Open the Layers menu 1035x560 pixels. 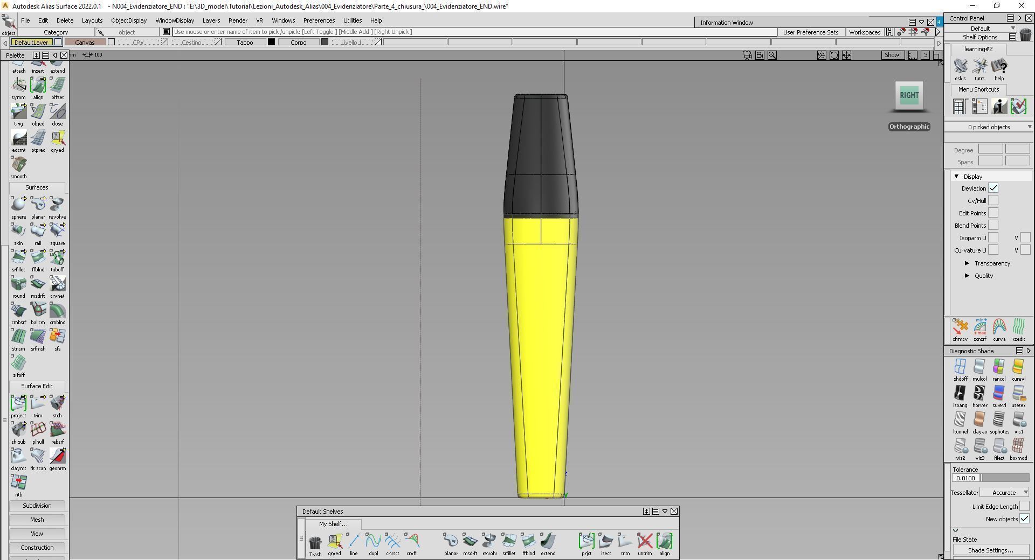point(211,20)
